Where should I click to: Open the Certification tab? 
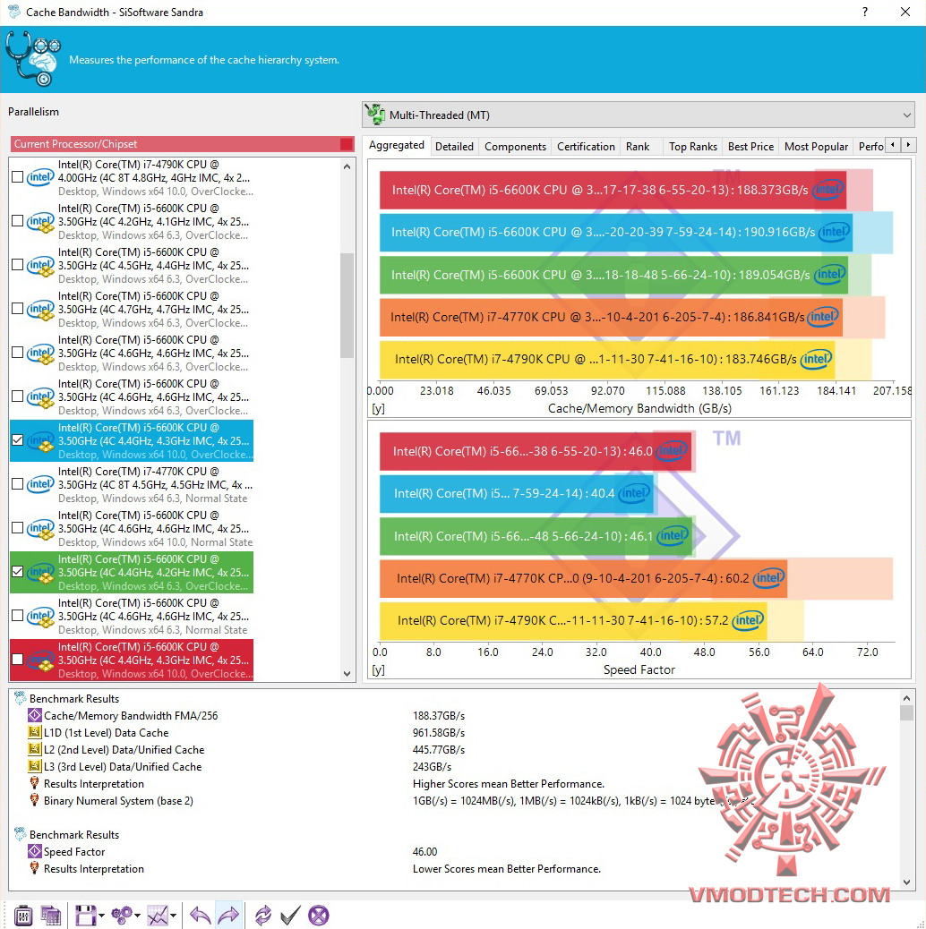(586, 147)
